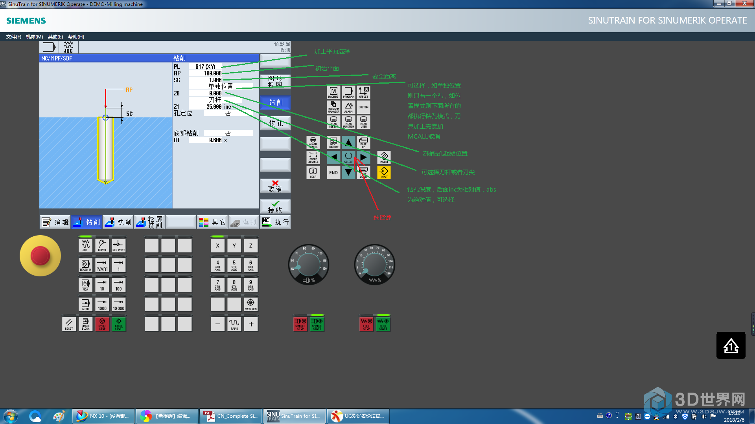The width and height of the screenshot is (755, 424).
Task: Click the INSERT key
Action: click(x=384, y=157)
